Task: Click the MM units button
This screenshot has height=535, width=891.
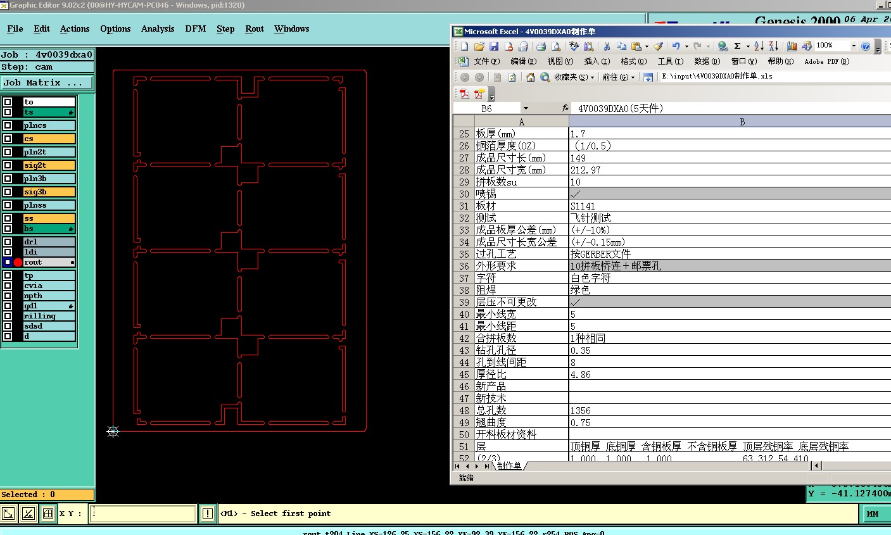Action: tap(873, 513)
